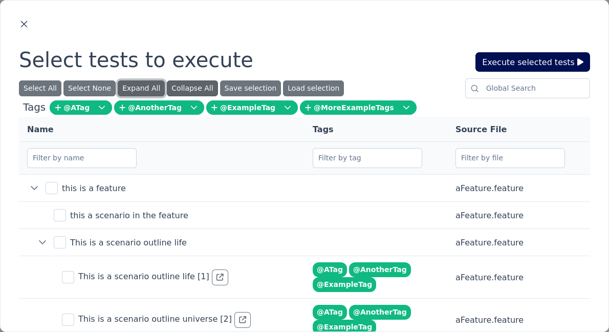Click the Global Search magnifier icon
609x332 pixels.
click(x=475, y=89)
